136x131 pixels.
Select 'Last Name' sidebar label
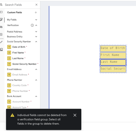pyautogui.click(x=18, y=58)
